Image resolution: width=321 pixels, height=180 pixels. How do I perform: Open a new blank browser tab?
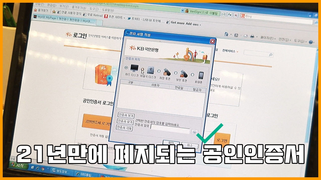point(99,22)
